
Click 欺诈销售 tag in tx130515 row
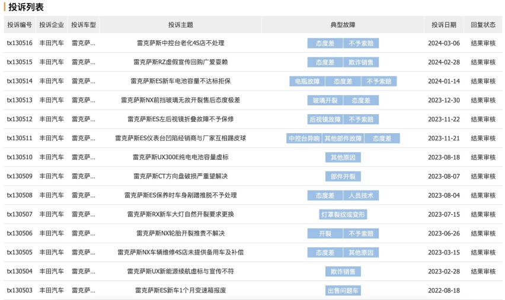tap(361, 62)
